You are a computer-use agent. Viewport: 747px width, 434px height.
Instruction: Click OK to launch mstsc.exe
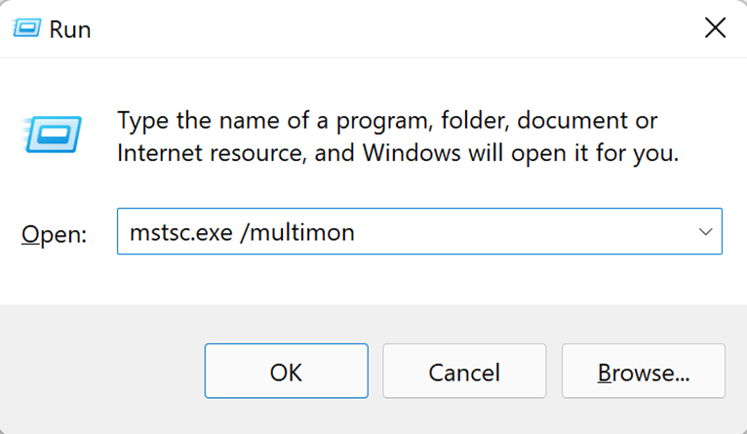[287, 371]
